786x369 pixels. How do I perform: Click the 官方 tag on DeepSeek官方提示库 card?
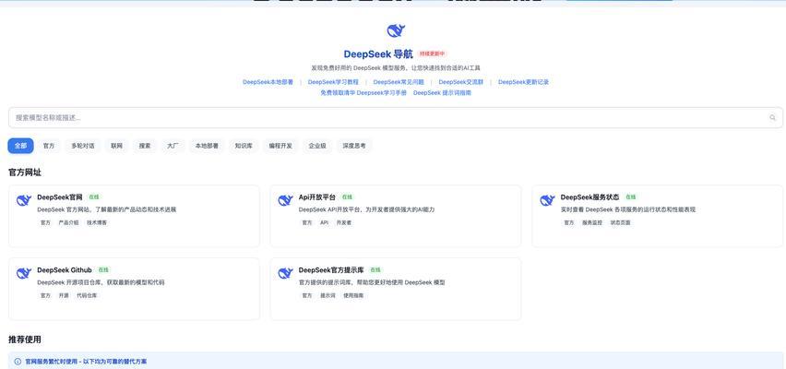point(307,296)
